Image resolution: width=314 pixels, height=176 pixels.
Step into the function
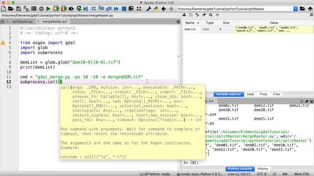click(102, 9)
